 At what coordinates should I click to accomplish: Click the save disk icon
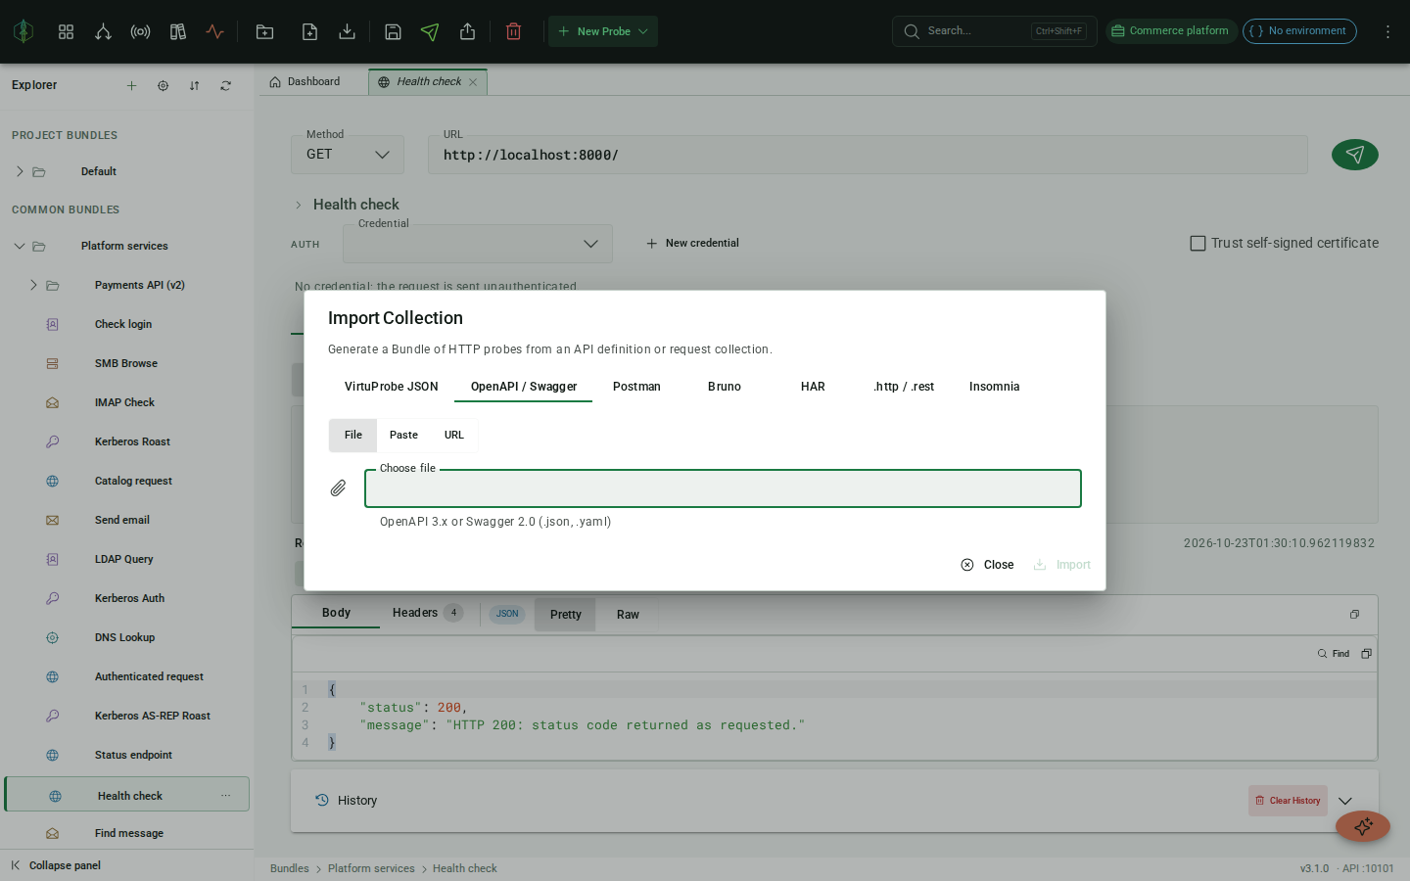[x=393, y=31]
